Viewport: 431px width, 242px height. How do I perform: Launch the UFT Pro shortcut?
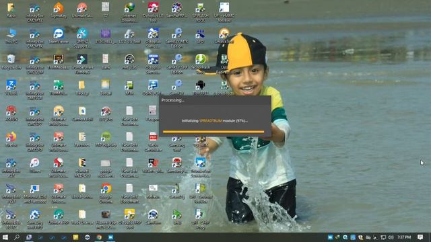pos(106,114)
